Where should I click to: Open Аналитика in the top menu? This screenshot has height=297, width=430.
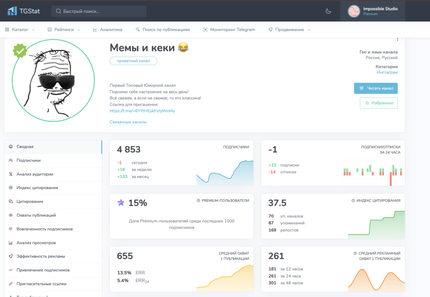tap(108, 30)
